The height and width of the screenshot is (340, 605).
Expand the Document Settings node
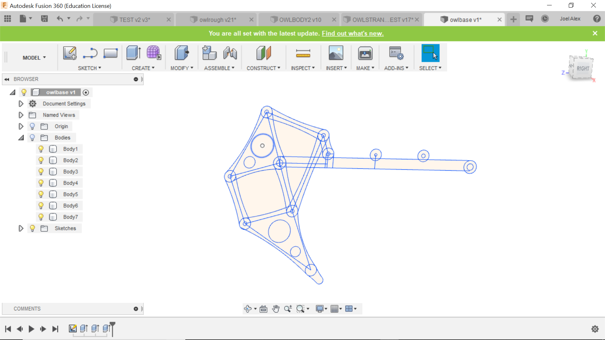pos(21,104)
